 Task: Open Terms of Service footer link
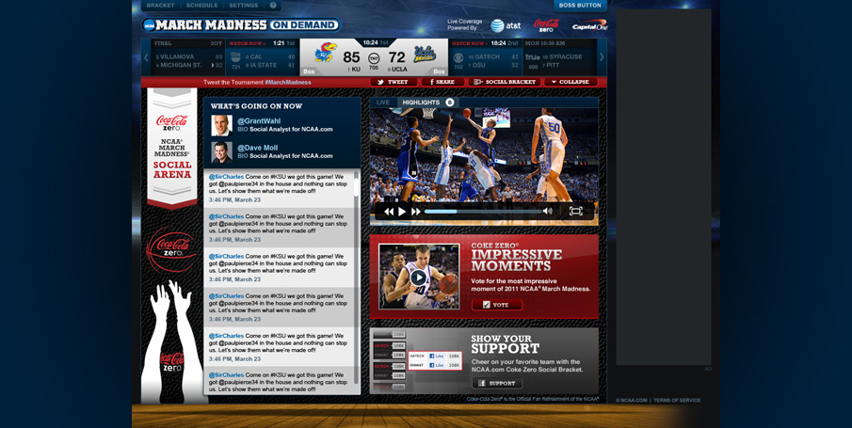click(x=677, y=401)
